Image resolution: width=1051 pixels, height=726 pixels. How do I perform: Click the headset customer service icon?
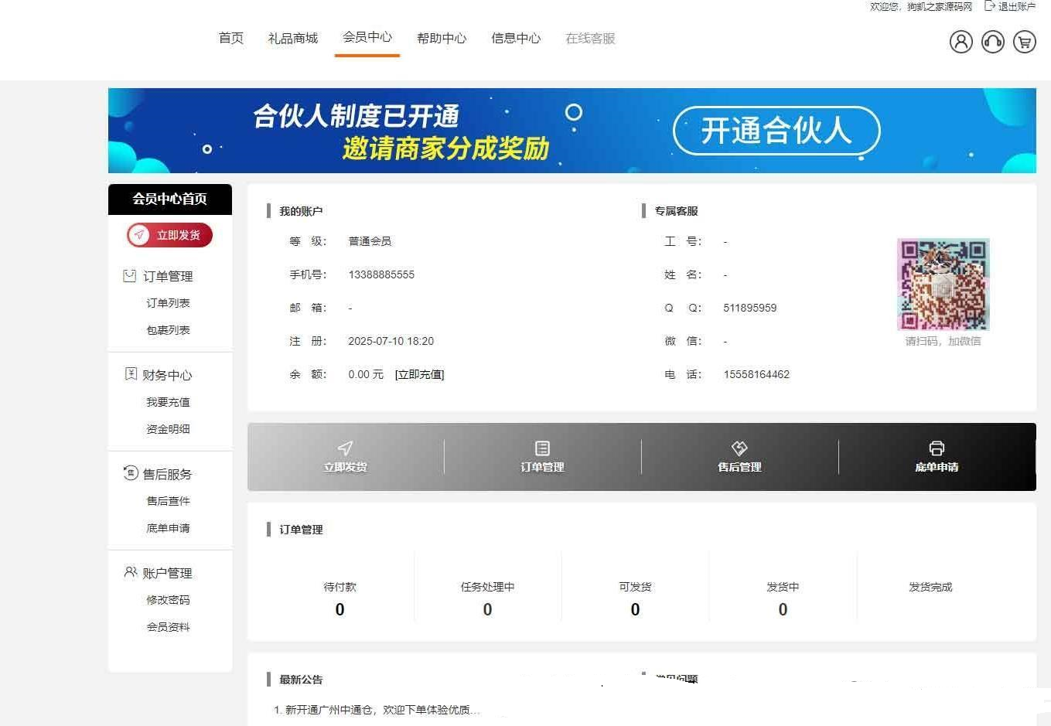click(992, 42)
